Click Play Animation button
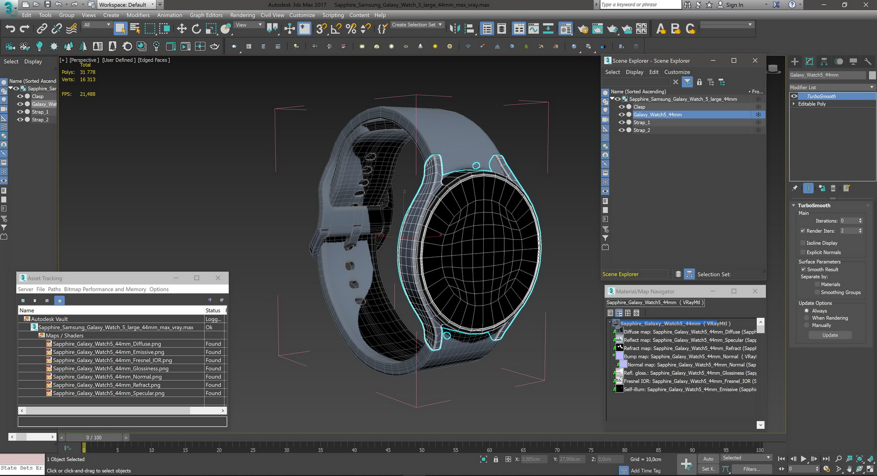877x476 pixels. 803,459
